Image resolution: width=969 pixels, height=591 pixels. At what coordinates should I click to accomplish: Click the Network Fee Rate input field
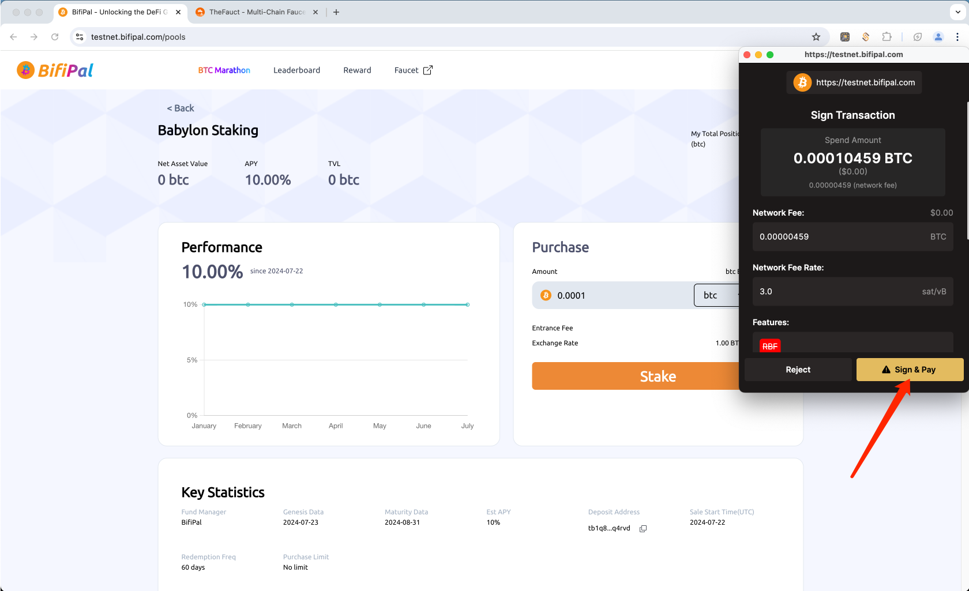[836, 292]
